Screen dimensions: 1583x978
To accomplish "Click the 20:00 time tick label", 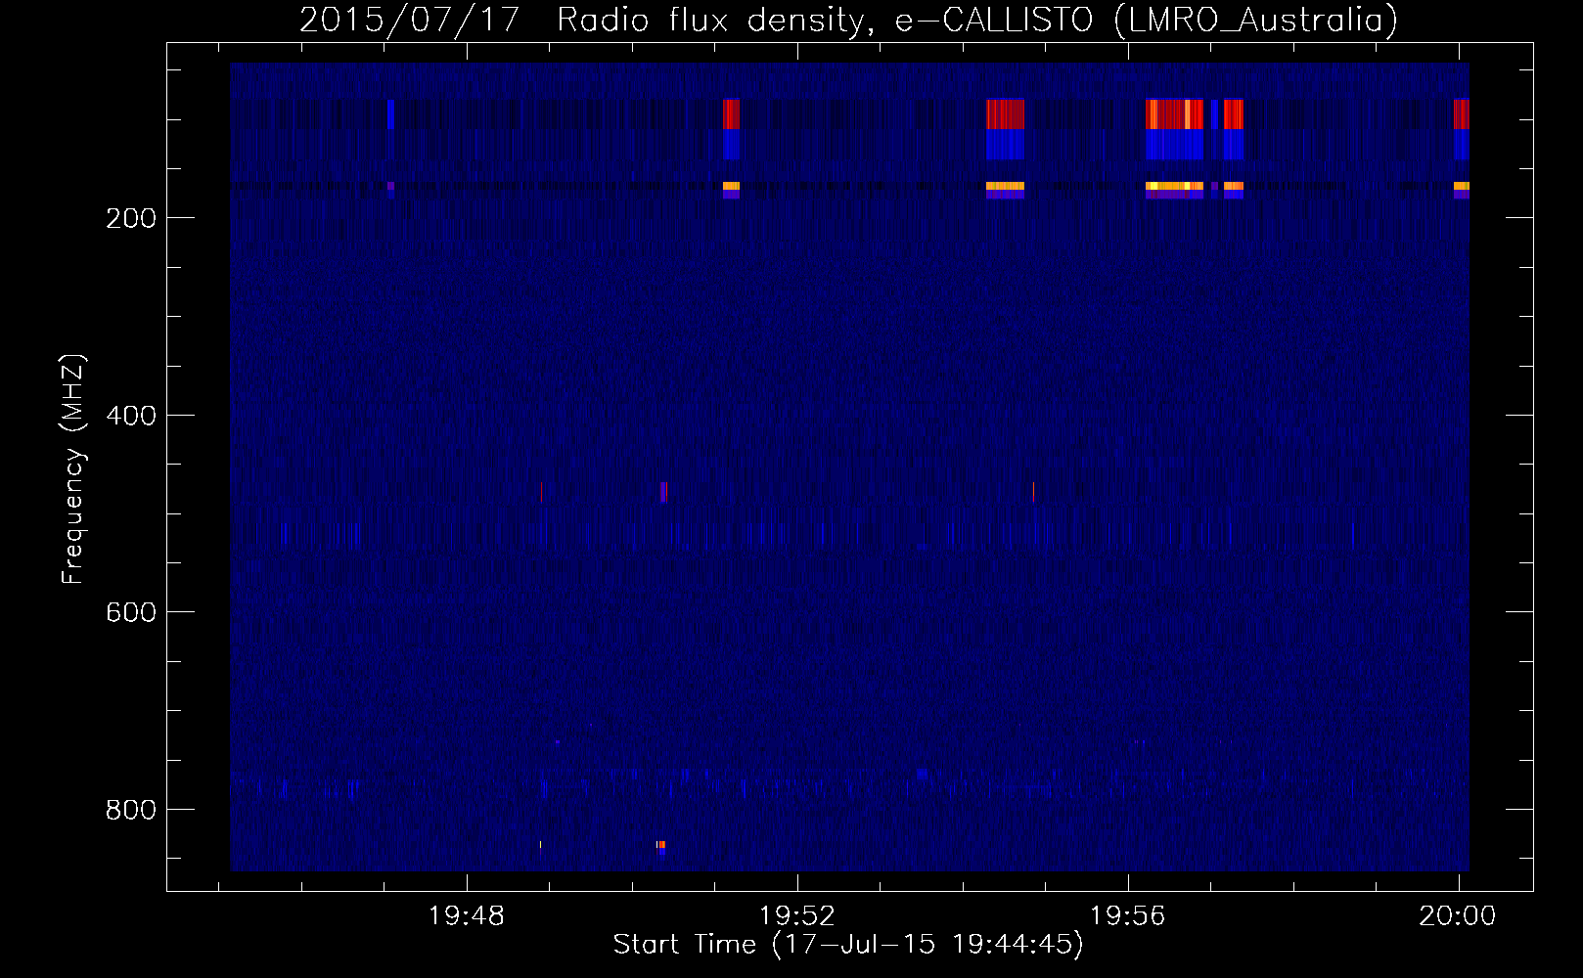I will point(1458,916).
